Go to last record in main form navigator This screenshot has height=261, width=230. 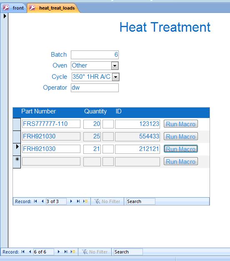pyautogui.click(x=66, y=252)
